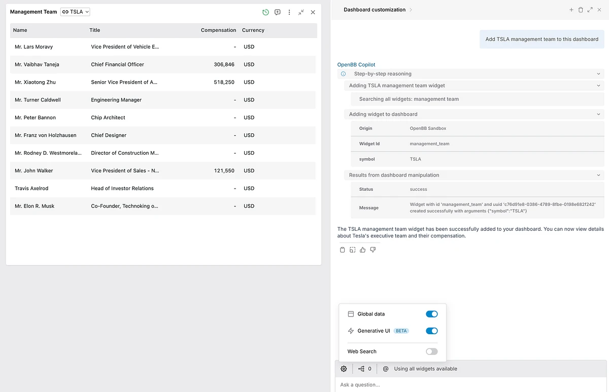Click Add TSLA management team to this dashboard
This screenshot has width=609, height=392.
542,39
